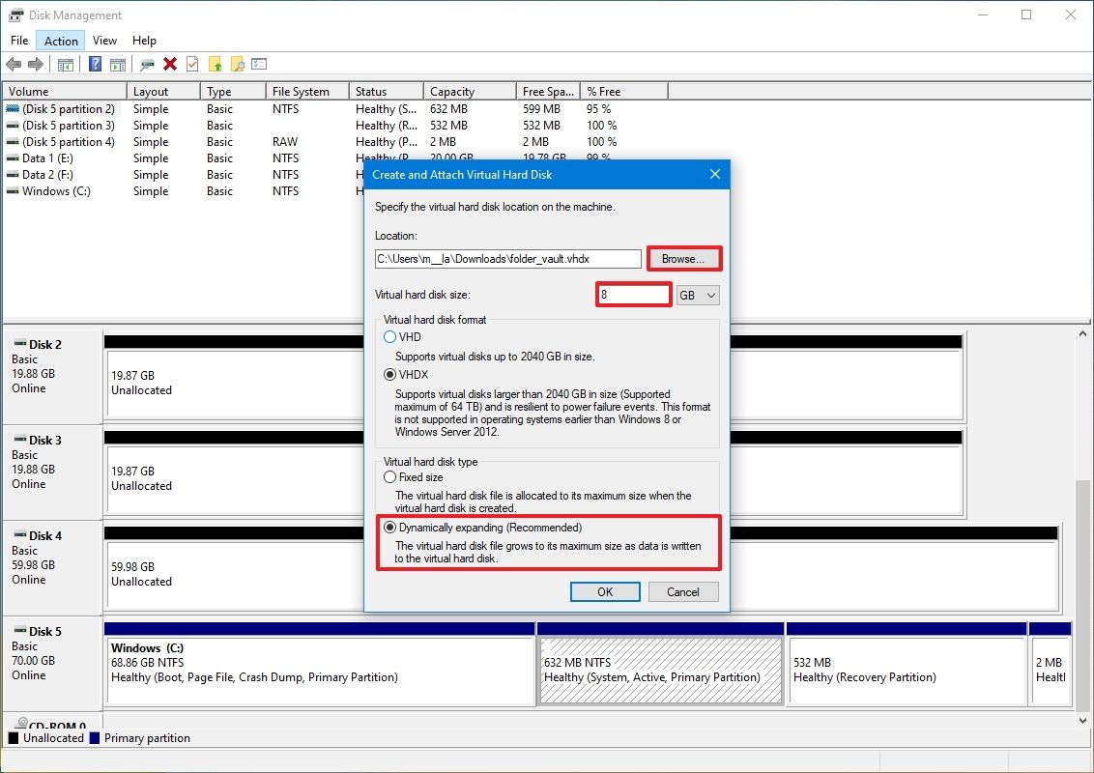Click the virtual hard disk size input field
This screenshot has height=773, width=1094.
[x=633, y=294]
